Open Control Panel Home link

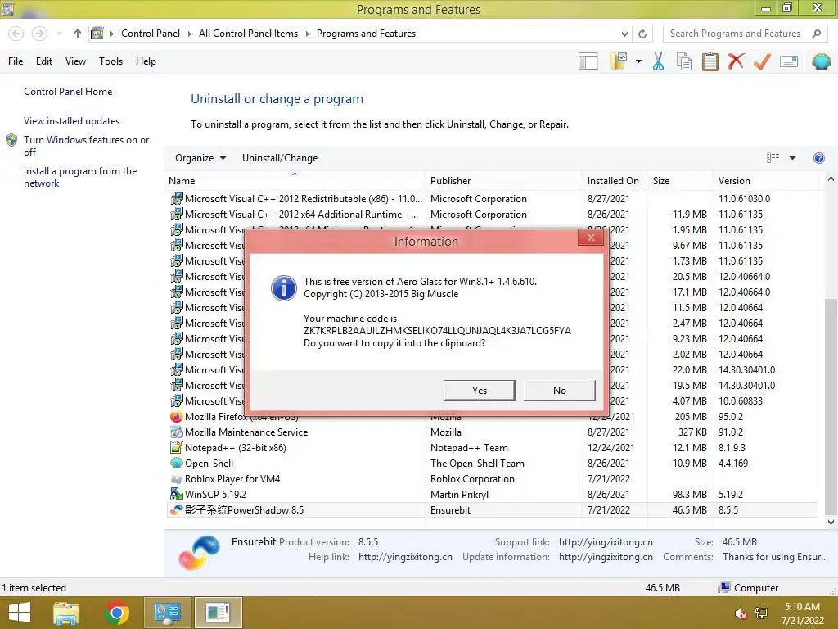[68, 92]
